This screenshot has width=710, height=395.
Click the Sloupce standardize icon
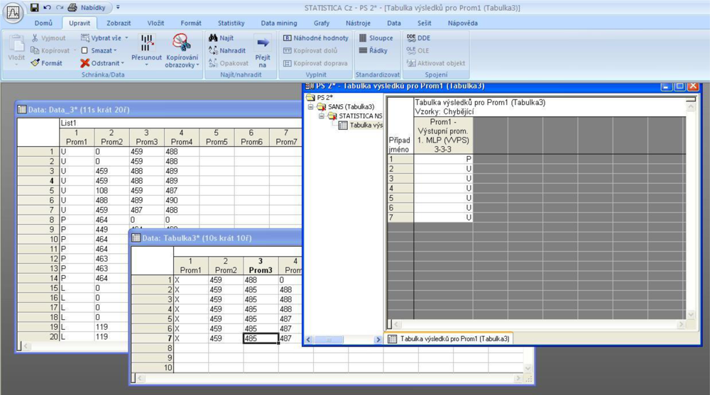[x=363, y=38]
